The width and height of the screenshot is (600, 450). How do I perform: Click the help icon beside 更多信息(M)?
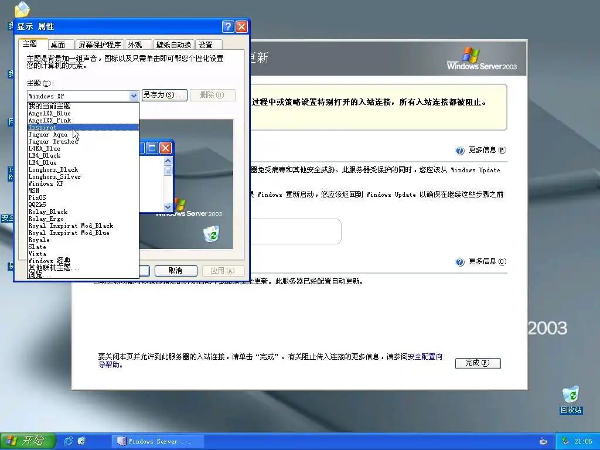460,151
